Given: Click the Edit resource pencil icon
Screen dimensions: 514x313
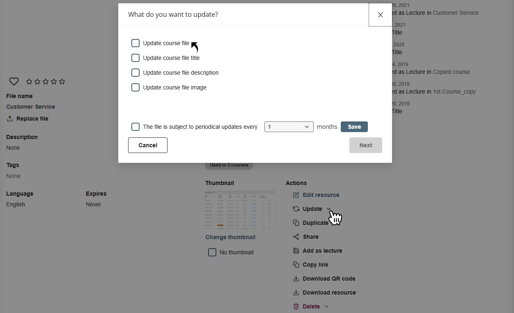Looking at the screenshot, I should (x=296, y=195).
